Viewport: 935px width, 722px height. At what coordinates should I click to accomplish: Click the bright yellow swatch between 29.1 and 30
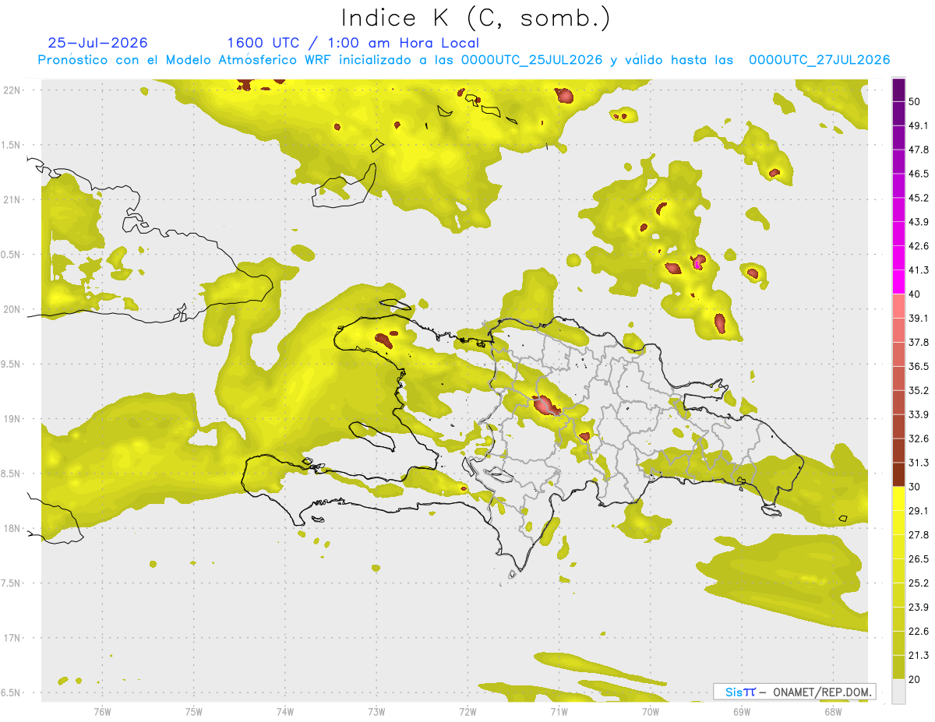pos(898,498)
